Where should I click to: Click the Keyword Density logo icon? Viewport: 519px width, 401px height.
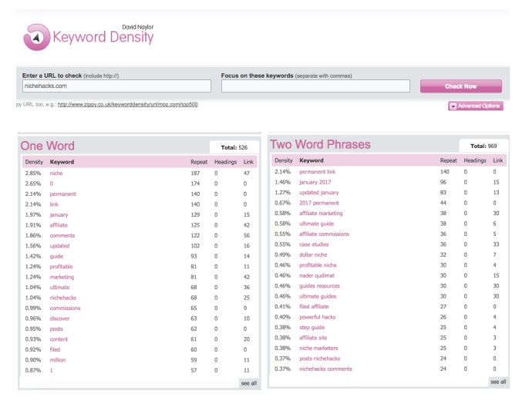(x=36, y=37)
